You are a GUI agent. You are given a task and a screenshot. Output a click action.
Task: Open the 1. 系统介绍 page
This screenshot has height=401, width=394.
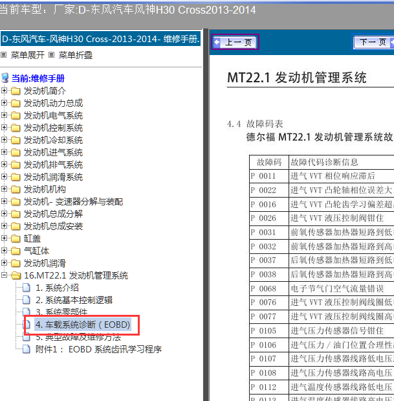[x=57, y=288]
